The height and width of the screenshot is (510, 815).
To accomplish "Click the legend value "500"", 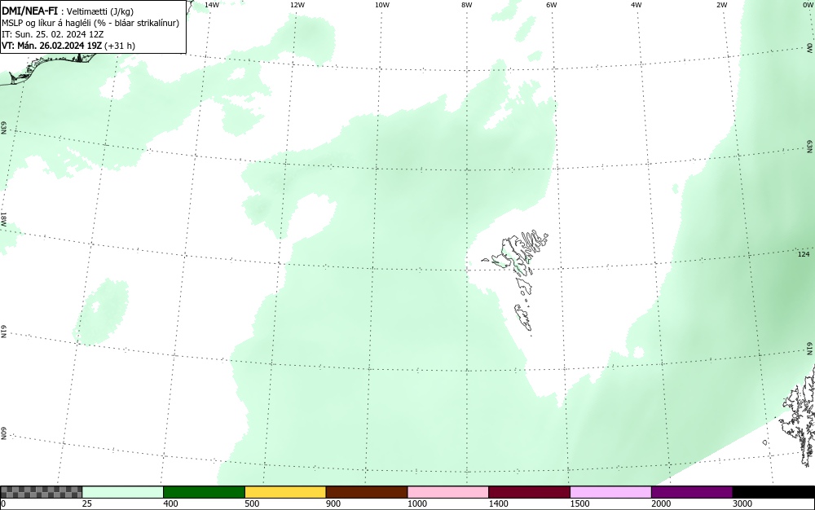I will pos(252,503).
